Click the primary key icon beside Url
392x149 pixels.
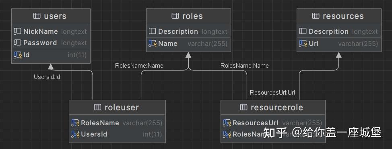[x=303, y=44]
